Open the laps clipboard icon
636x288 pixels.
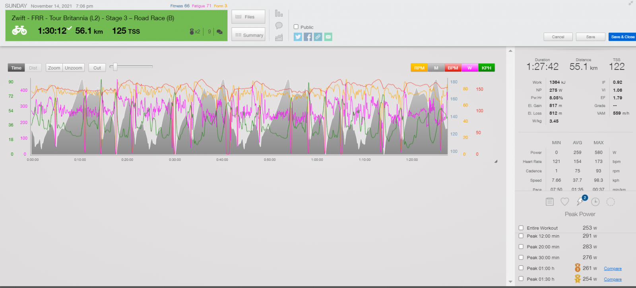(549, 202)
